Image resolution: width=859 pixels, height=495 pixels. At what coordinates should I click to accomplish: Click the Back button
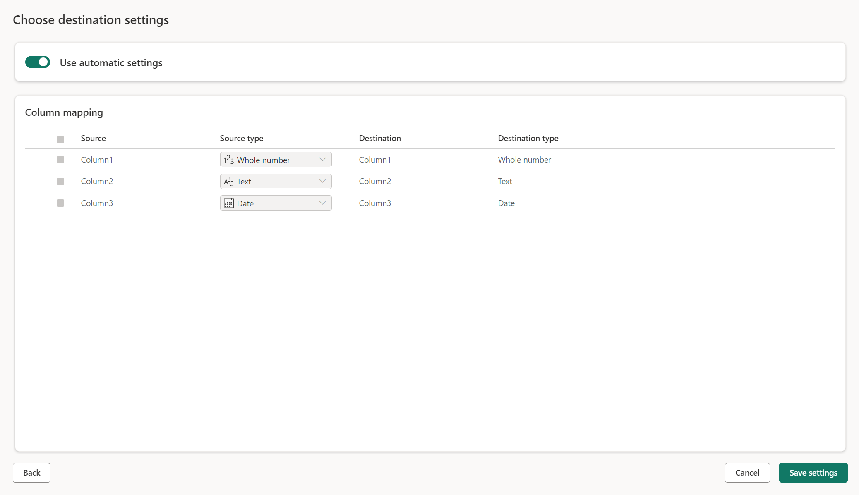pos(31,472)
